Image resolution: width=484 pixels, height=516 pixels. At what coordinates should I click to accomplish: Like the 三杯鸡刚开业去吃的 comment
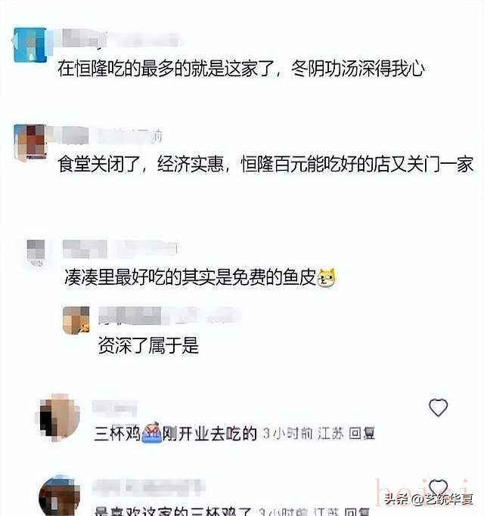click(438, 407)
